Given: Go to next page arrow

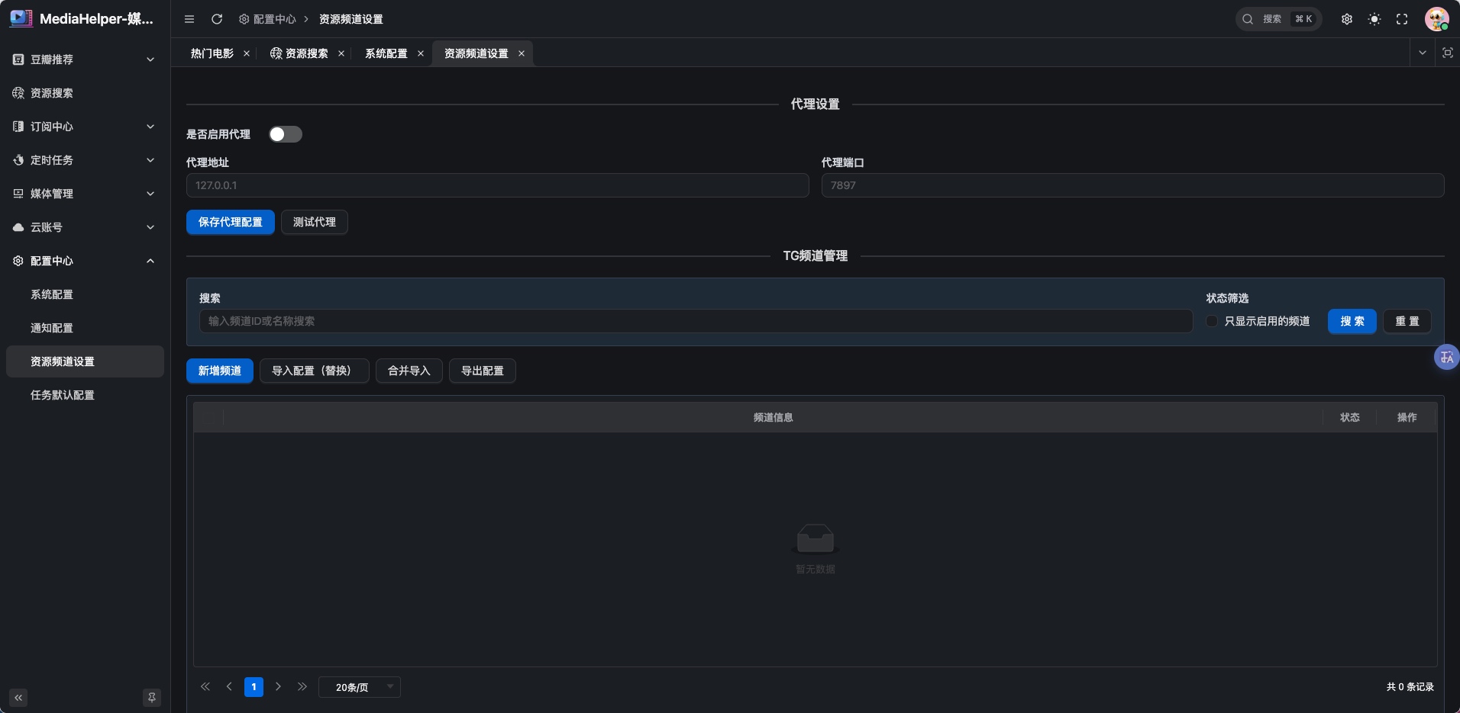Looking at the screenshot, I should [278, 687].
